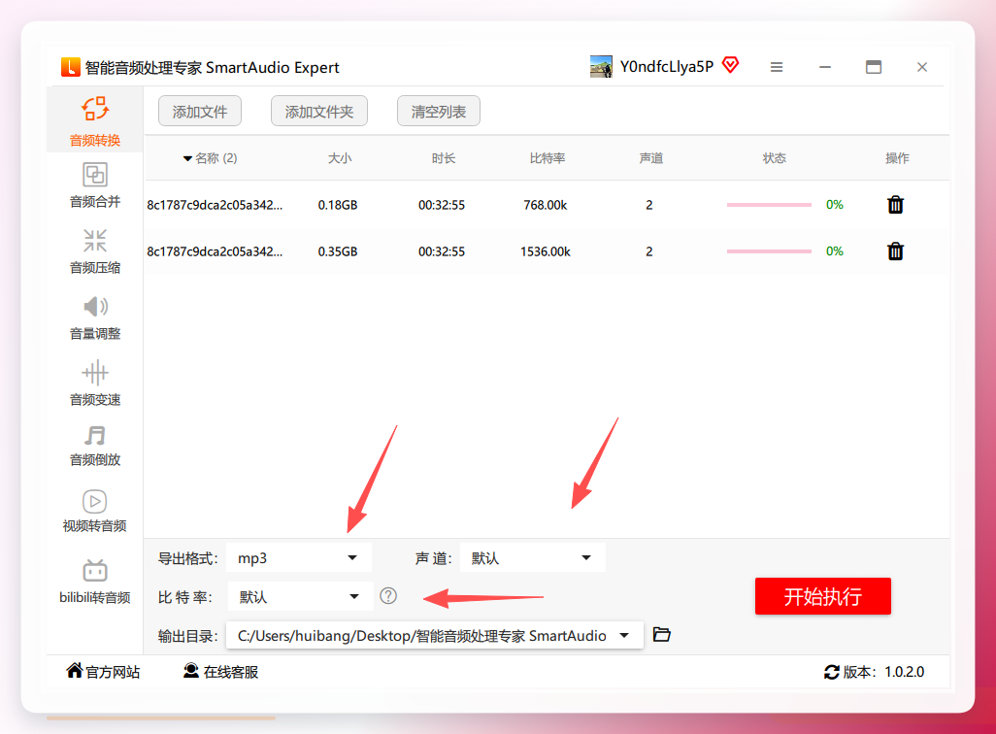Click the 添加文件夹 add folder button
This screenshot has width=996, height=734.
[318, 112]
